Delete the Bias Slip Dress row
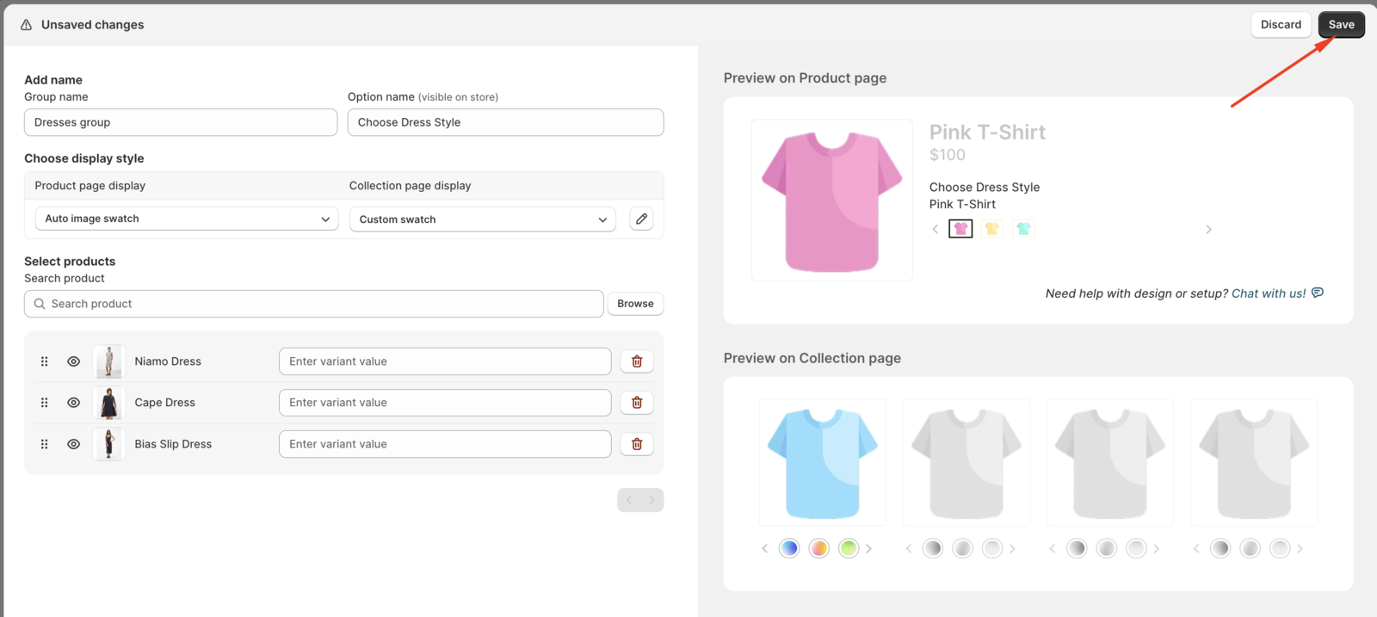Image resolution: width=1377 pixels, height=617 pixels. coord(637,444)
